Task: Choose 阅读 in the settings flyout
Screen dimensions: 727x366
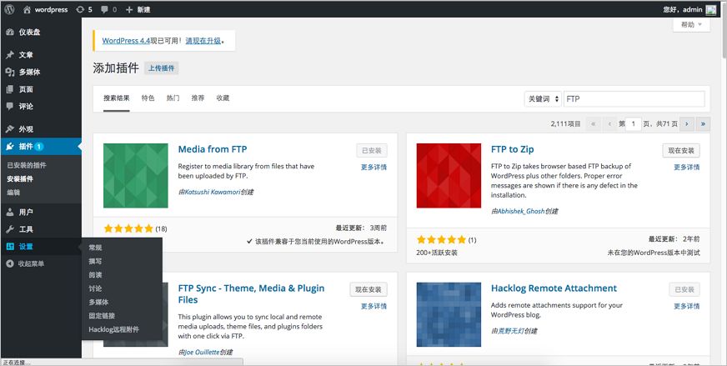Action: coord(95,274)
